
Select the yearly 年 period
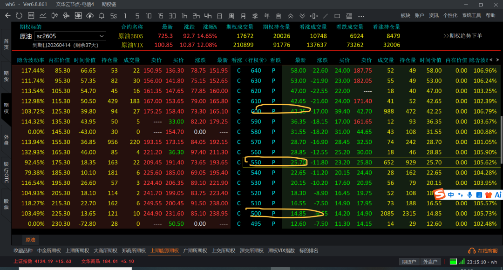267,16
